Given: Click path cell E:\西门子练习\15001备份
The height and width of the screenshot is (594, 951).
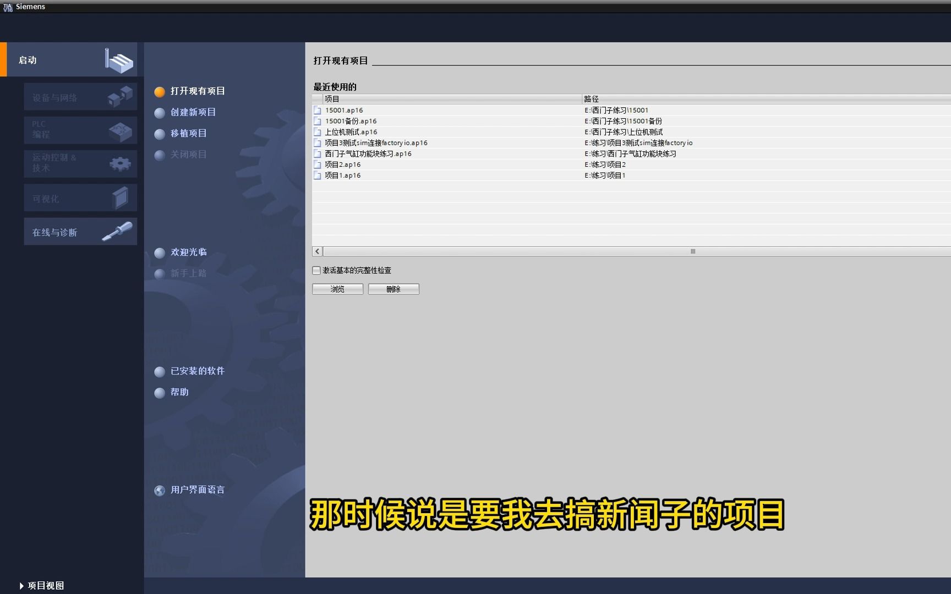Looking at the screenshot, I should click(x=623, y=121).
